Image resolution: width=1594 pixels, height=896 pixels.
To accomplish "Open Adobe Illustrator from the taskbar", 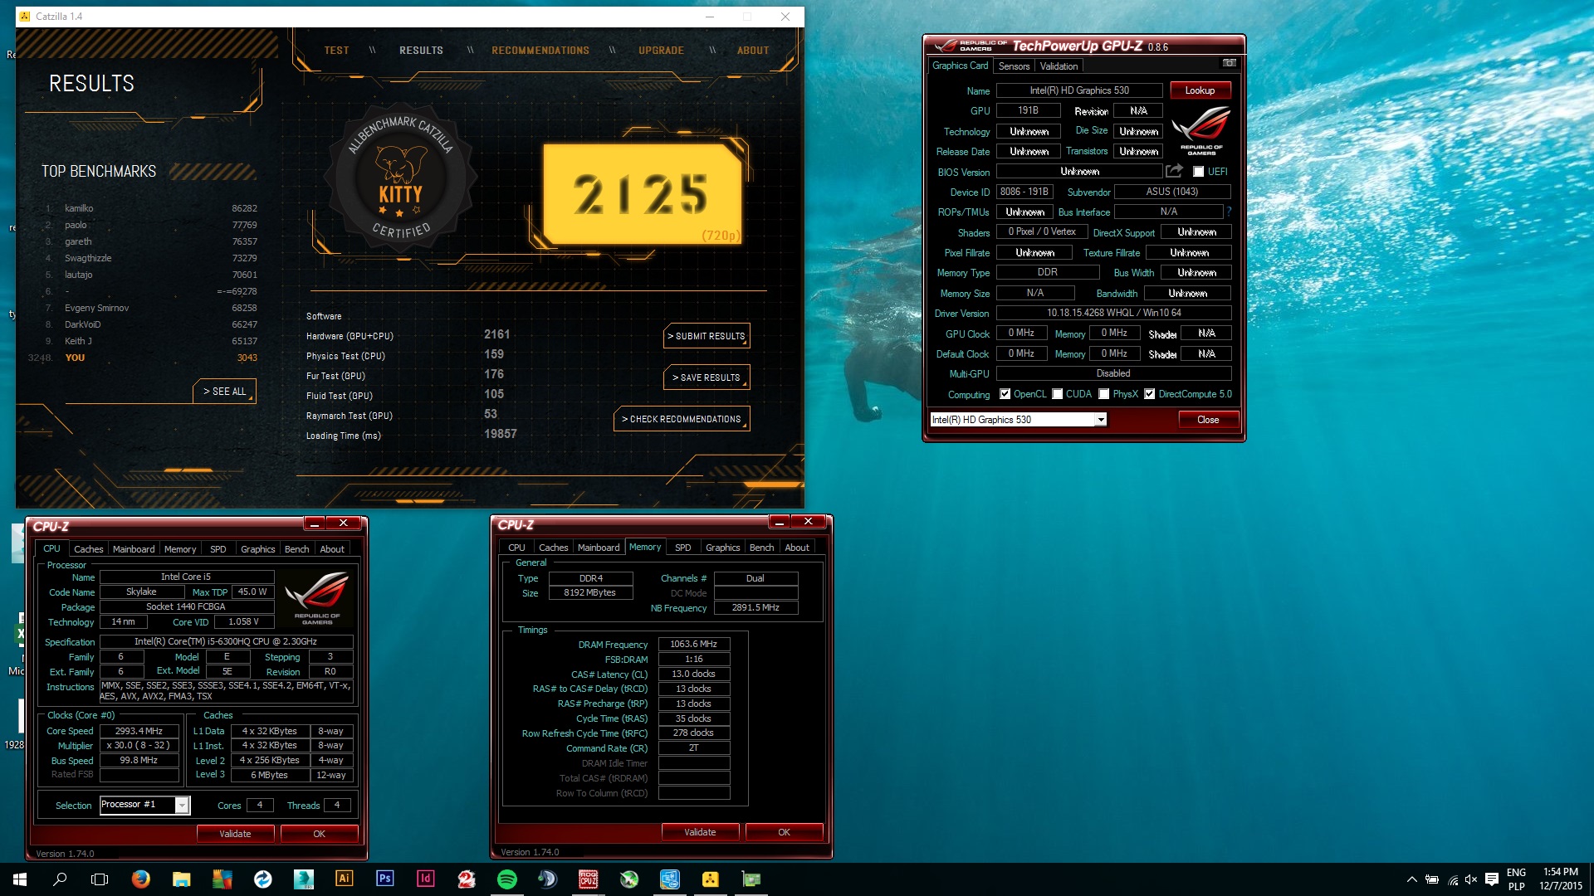I will click(344, 879).
